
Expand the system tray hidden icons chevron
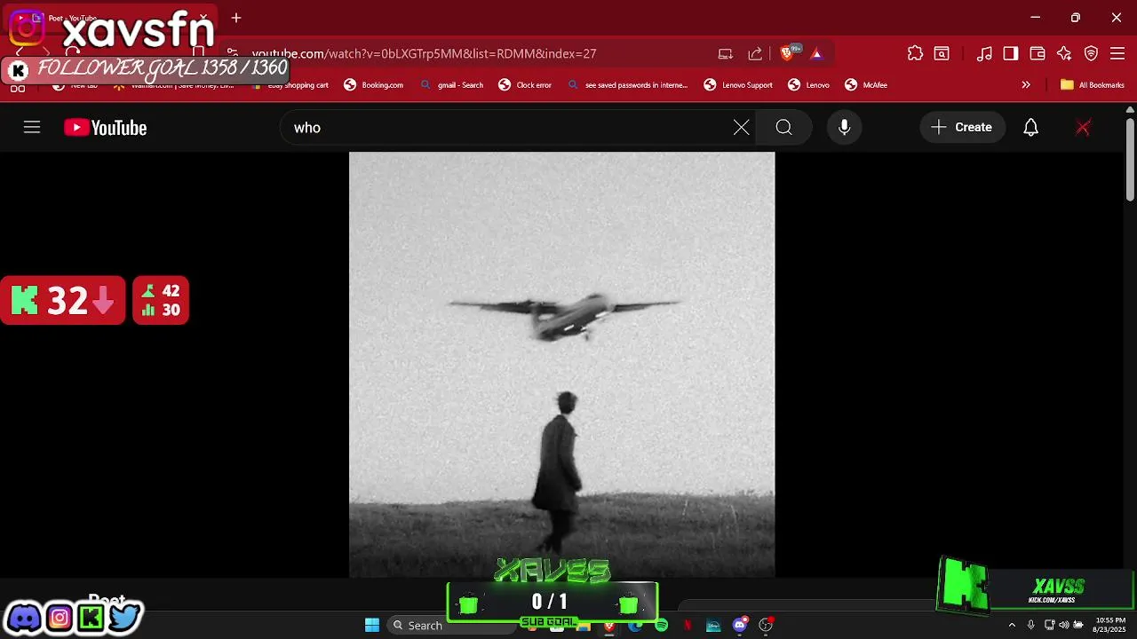(x=1011, y=626)
